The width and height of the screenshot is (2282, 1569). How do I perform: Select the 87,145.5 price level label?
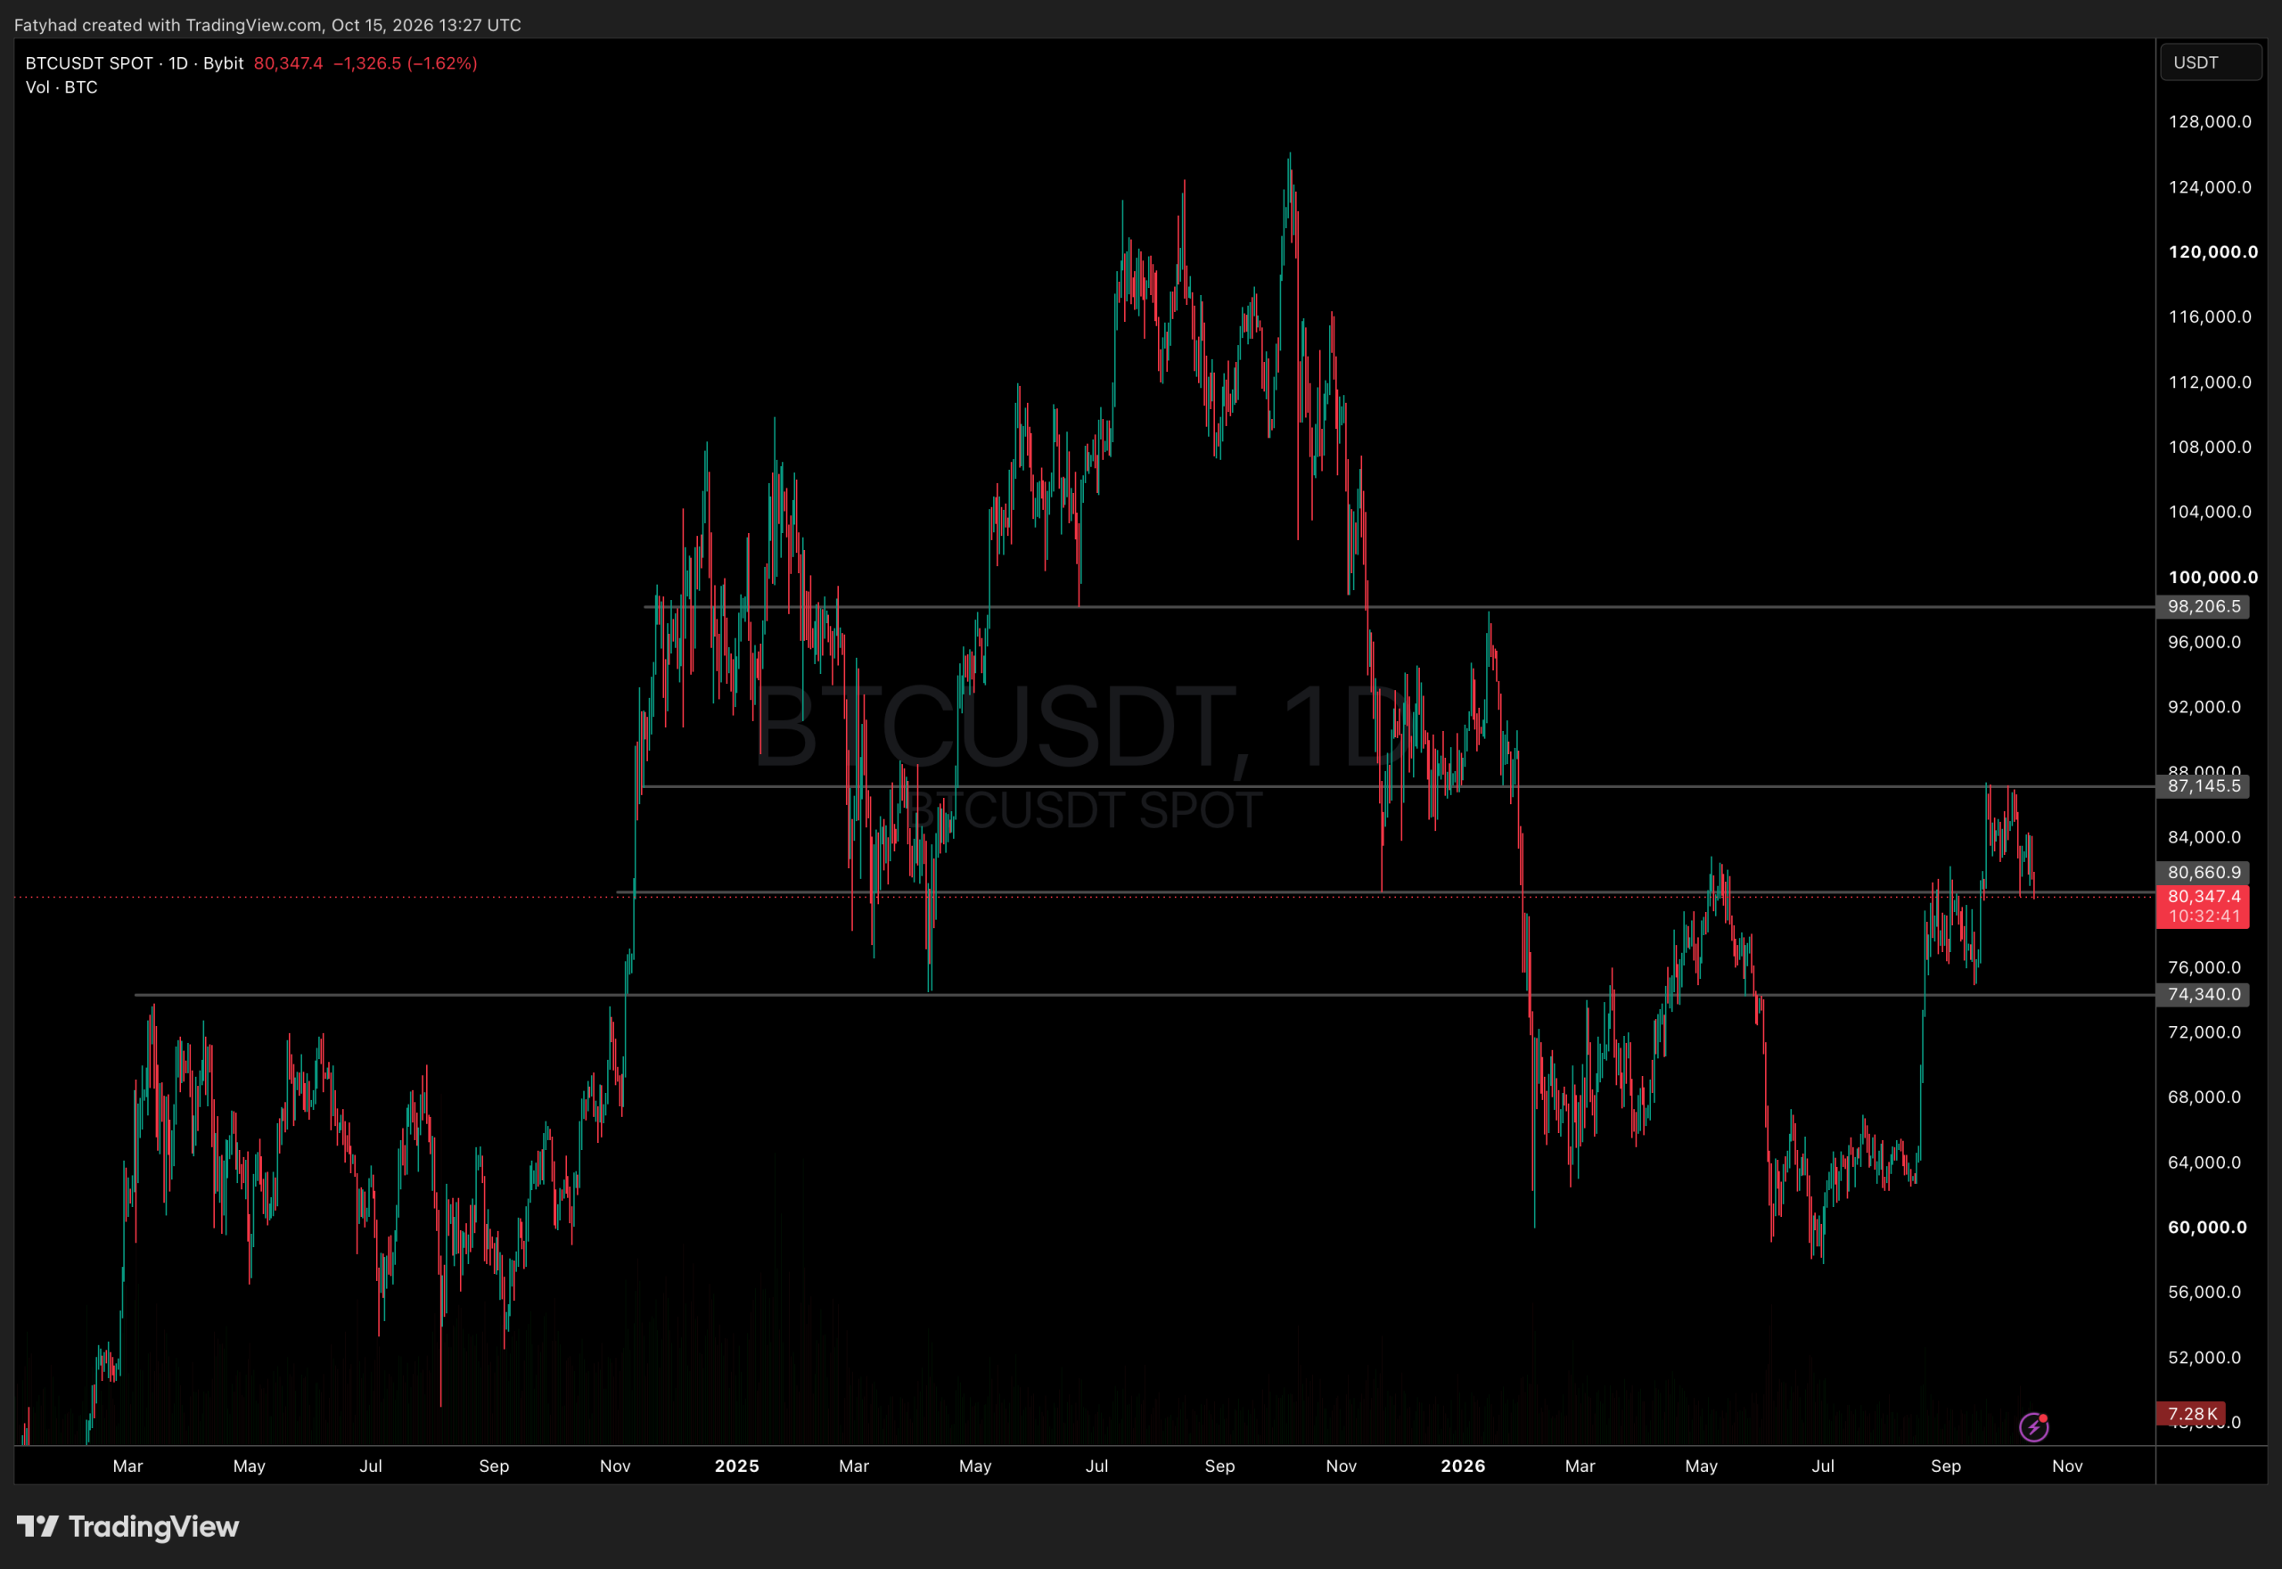2204,785
